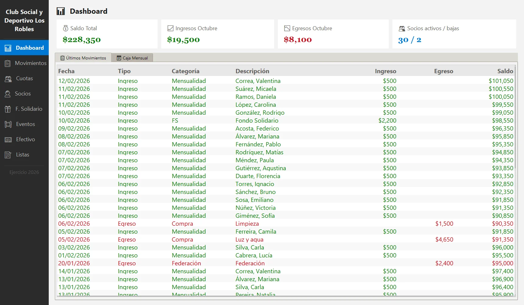Click the $2,400 Federación egreso amount
The height and width of the screenshot is (305, 524).
coord(444,263)
